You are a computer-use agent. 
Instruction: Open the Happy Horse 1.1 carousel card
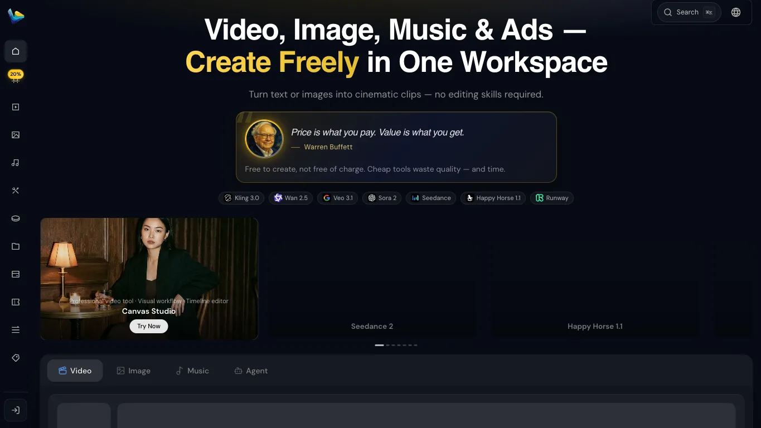595,279
